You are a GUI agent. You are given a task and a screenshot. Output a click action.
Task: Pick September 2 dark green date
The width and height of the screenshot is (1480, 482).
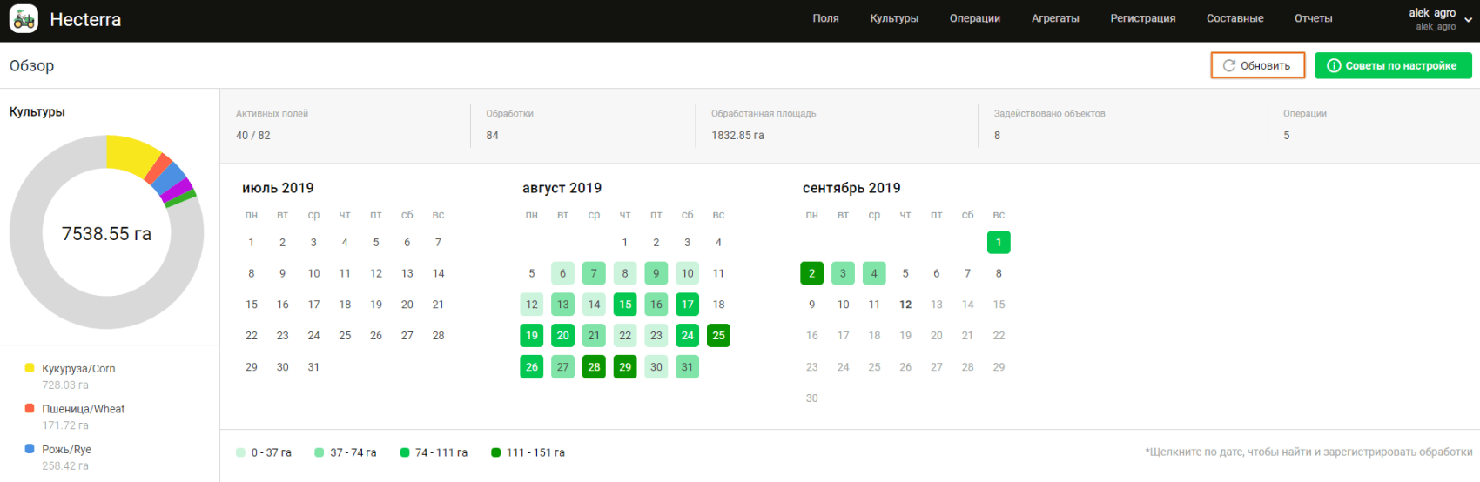(811, 273)
